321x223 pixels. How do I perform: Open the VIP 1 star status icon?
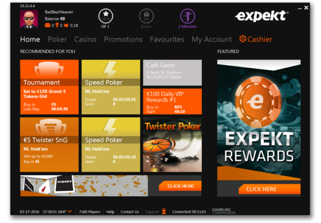point(106,16)
